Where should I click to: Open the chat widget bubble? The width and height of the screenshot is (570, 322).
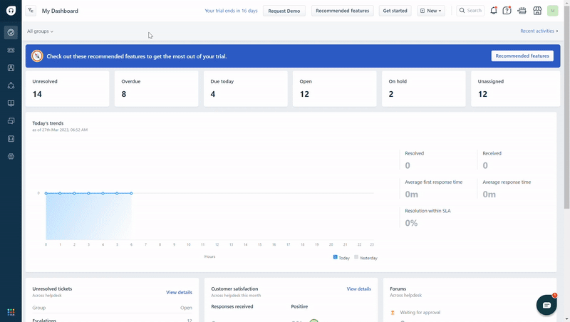tap(546, 305)
